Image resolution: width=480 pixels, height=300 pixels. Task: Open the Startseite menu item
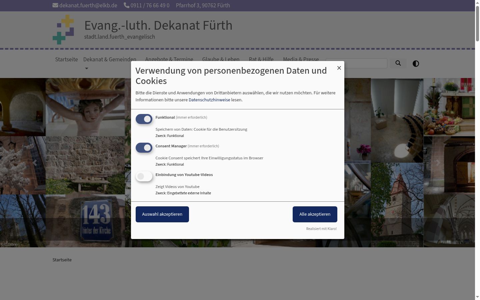pyautogui.click(x=66, y=59)
